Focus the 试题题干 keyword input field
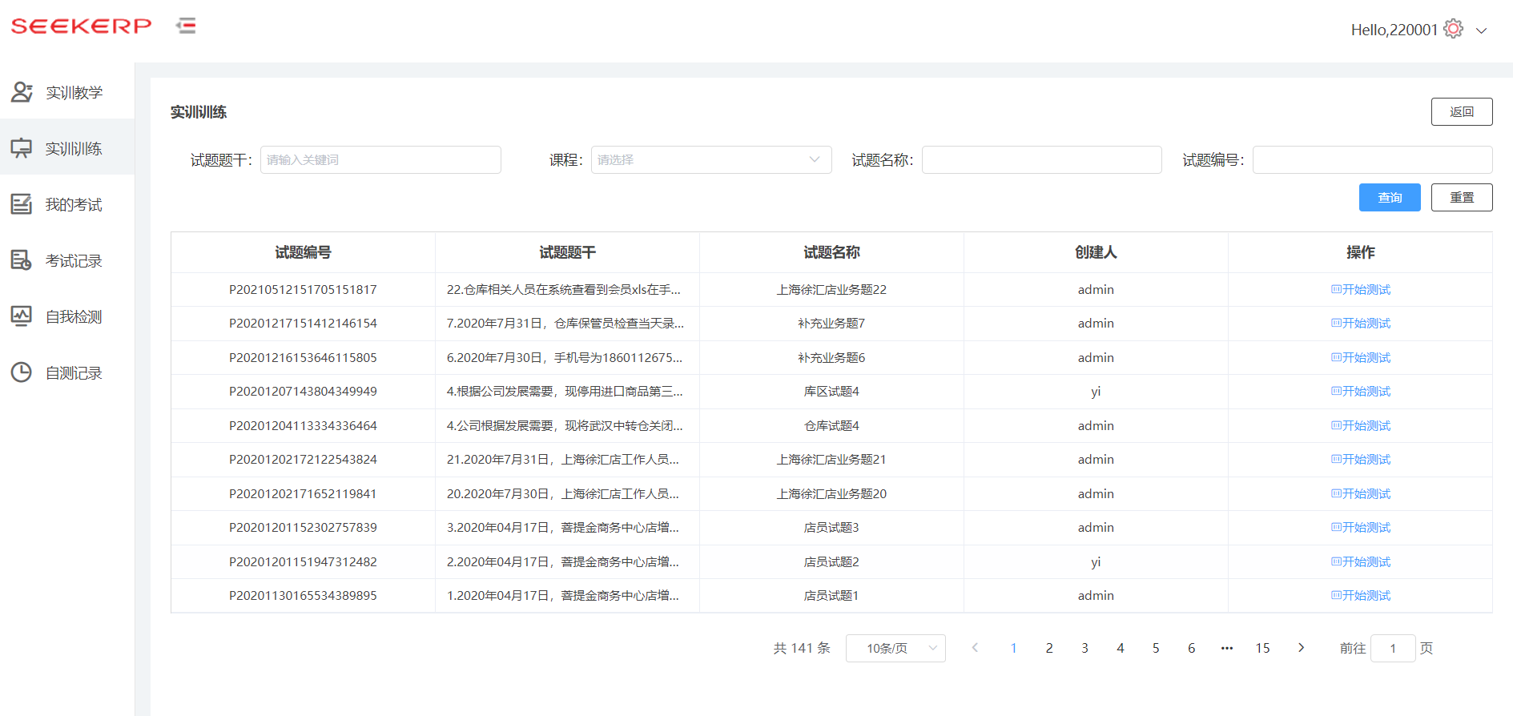Image resolution: width=1513 pixels, height=716 pixels. (x=380, y=159)
